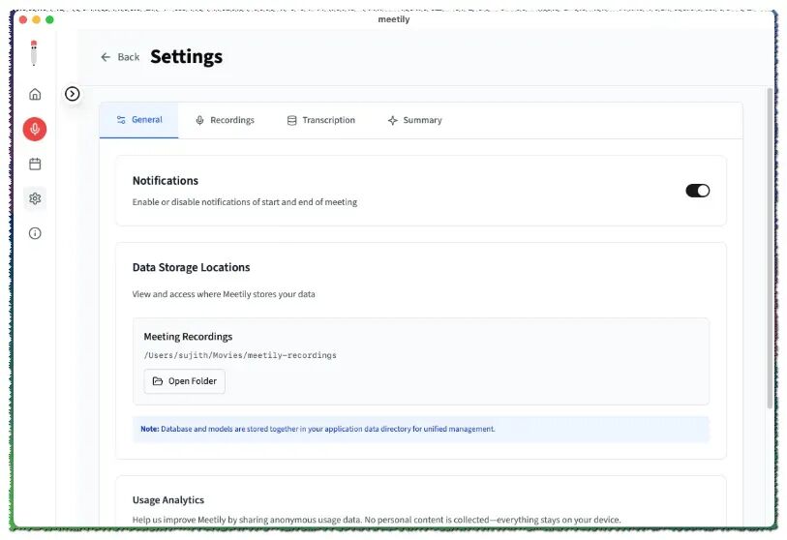The height and width of the screenshot is (540, 787).
Task: Switch to the Summary tab
Action: (x=414, y=120)
